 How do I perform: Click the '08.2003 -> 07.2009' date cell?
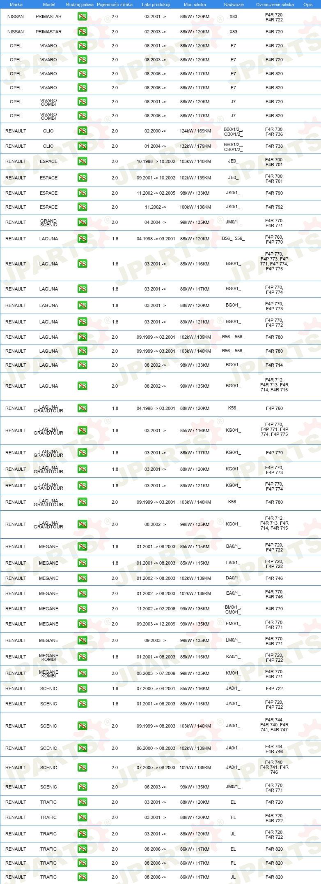(x=156, y=673)
